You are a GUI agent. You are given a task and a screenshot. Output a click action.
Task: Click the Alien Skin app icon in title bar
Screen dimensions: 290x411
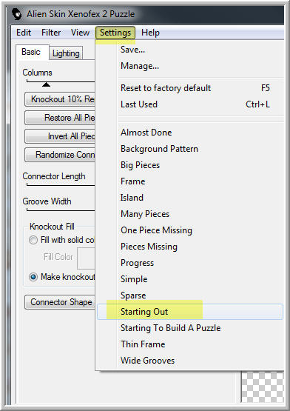tap(17, 13)
